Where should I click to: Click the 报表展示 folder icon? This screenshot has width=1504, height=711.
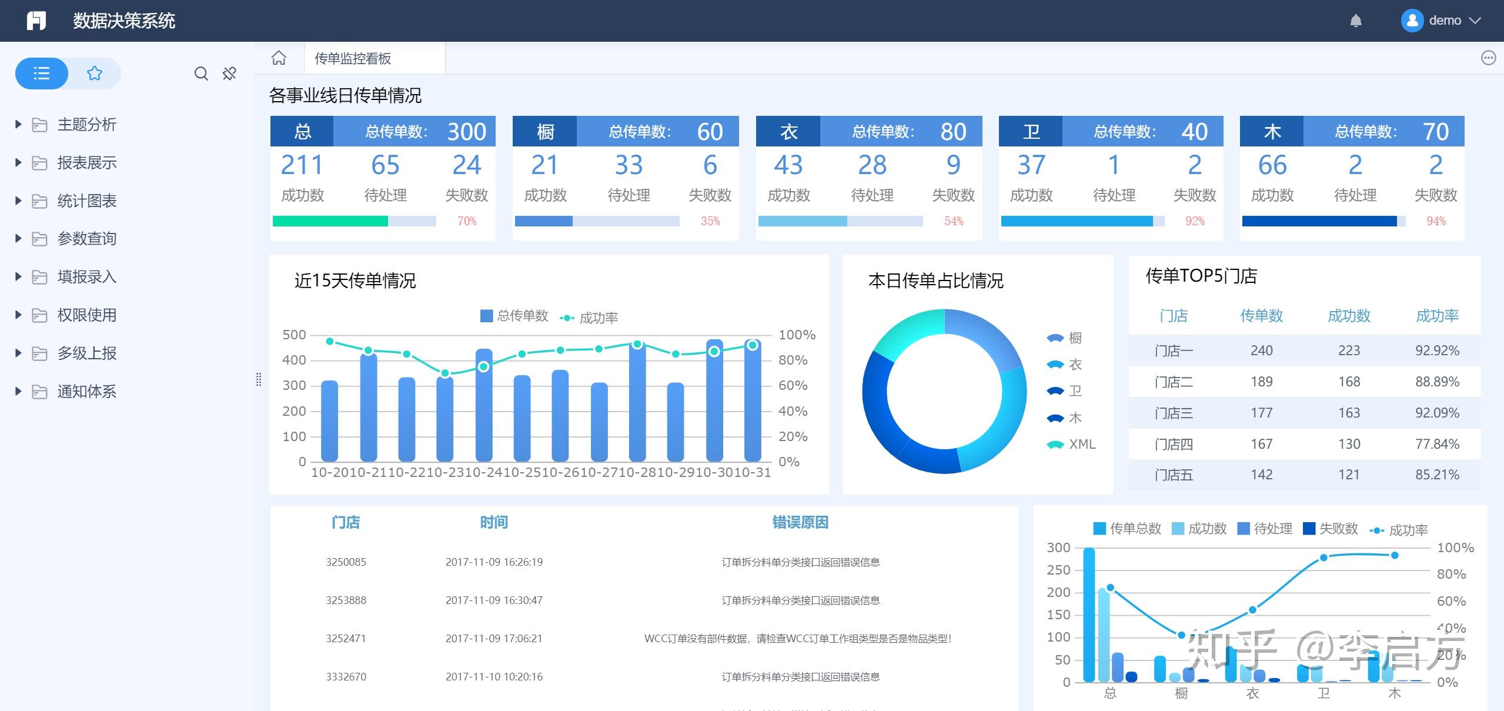[x=39, y=163]
